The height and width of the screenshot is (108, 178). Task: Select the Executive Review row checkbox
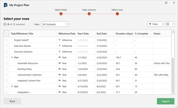6,46
